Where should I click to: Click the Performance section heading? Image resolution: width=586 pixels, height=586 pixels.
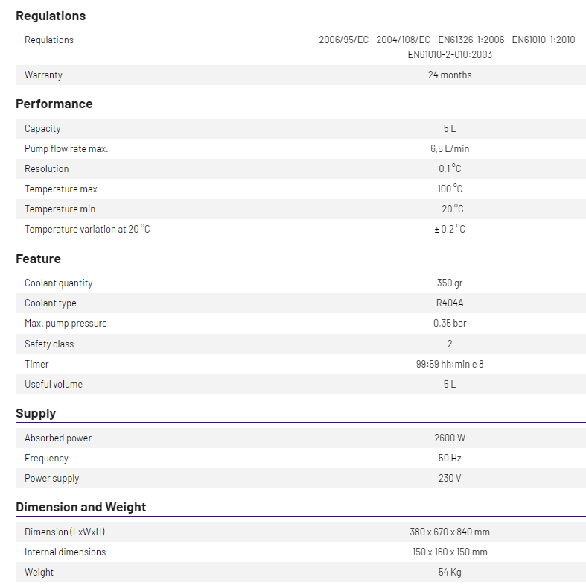pos(54,104)
